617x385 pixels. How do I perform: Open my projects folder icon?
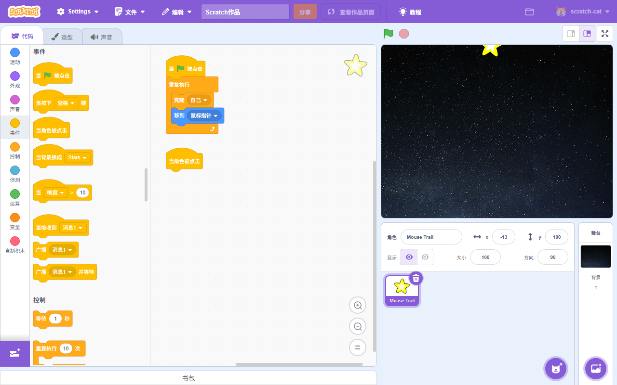click(x=529, y=12)
